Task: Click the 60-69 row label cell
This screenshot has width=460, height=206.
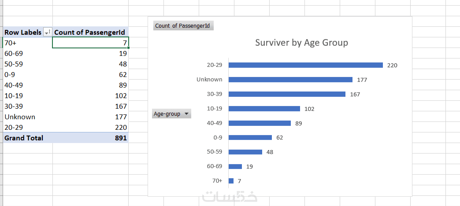Action: [14, 53]
